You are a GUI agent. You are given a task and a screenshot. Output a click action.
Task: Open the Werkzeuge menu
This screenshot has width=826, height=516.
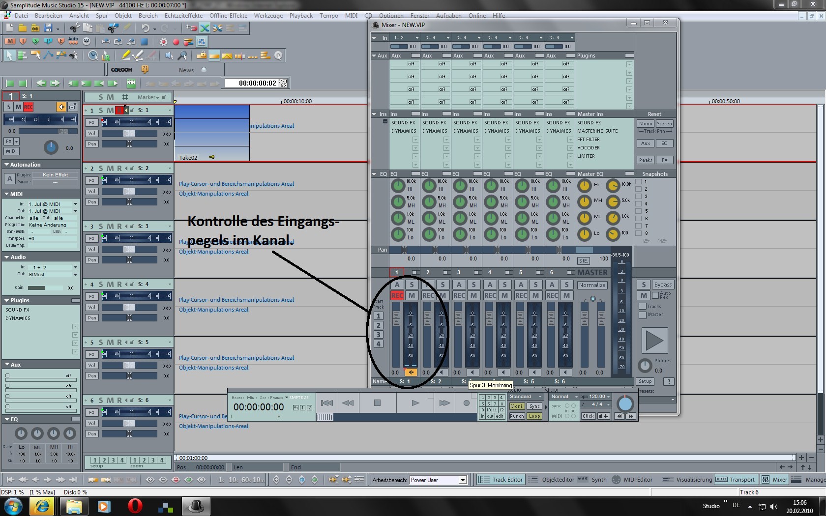click(x=268, y=16)
